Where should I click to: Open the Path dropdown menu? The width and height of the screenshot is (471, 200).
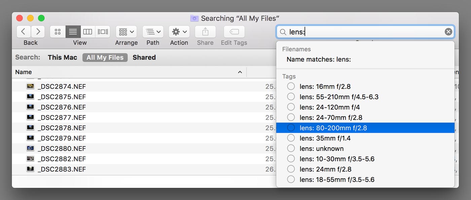coord(153,32)
